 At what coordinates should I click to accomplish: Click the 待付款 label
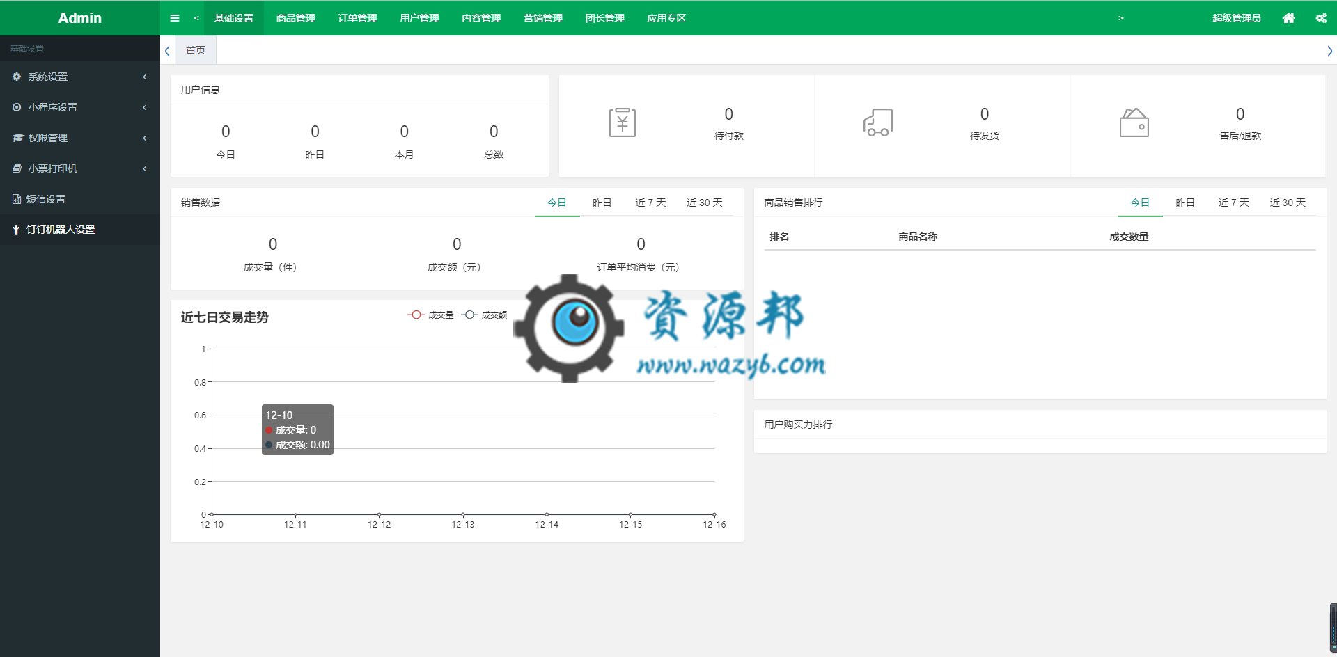729,136
